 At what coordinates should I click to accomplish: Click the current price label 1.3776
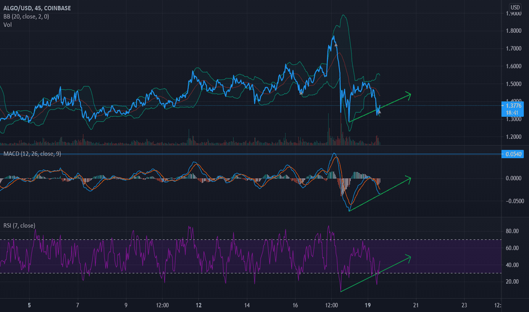513,106
